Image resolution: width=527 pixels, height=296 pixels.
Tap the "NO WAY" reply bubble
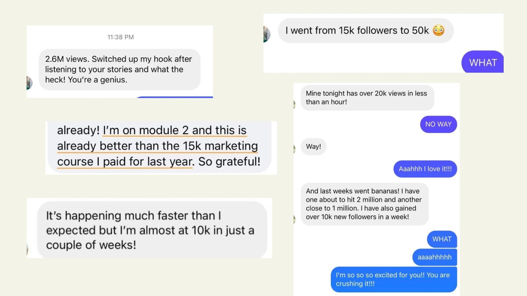pos(438,124)
